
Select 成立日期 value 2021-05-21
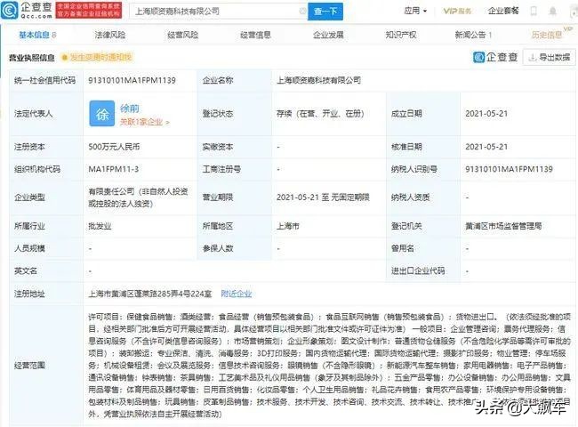click(486, 114)
